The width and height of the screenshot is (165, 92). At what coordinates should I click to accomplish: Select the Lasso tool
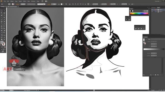coord(4,13)
